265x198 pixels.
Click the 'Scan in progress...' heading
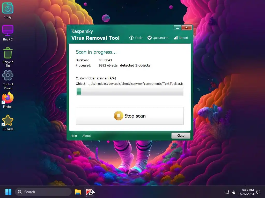96,52
